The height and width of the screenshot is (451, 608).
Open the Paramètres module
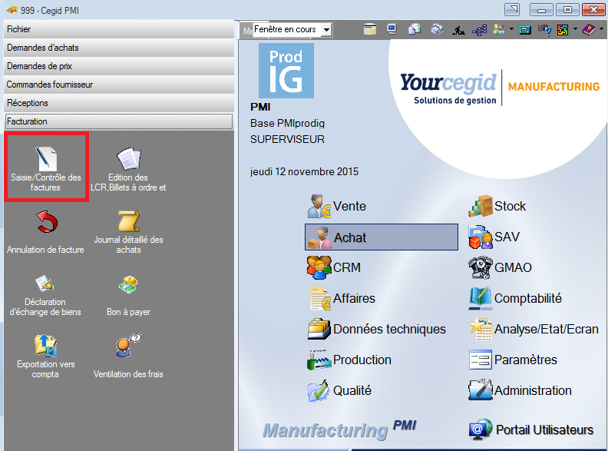click(513, 360)
